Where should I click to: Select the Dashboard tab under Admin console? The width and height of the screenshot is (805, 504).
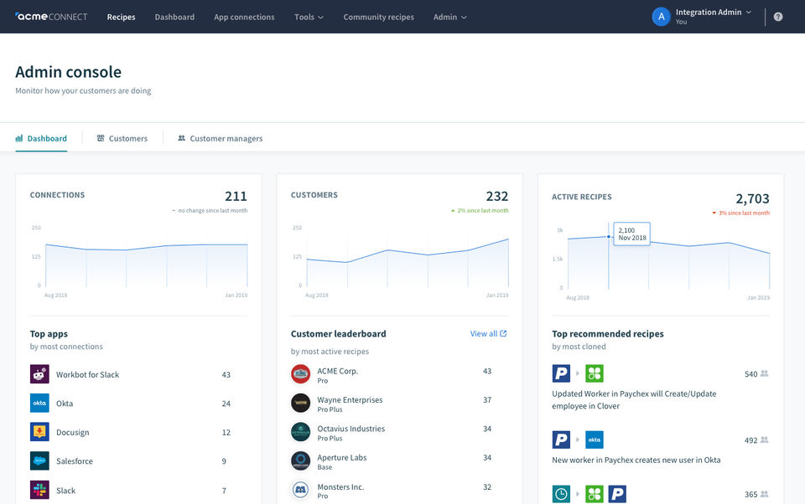pos(41,138)
